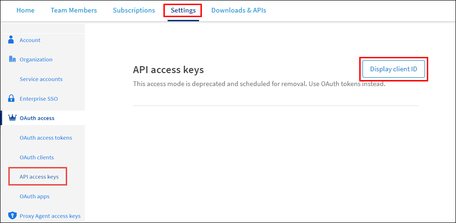Click the Proxy Agent shield icon
Image resolution: width=456 pixels, height=223 pixels.
coord(12,216)
